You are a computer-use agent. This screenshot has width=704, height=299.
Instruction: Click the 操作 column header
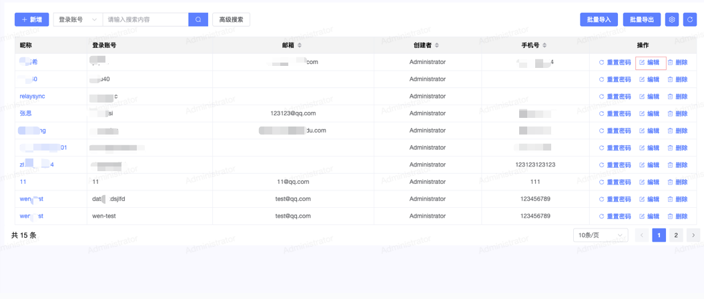tap(643, 45)
